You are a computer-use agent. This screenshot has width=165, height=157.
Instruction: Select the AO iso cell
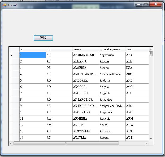59,87
